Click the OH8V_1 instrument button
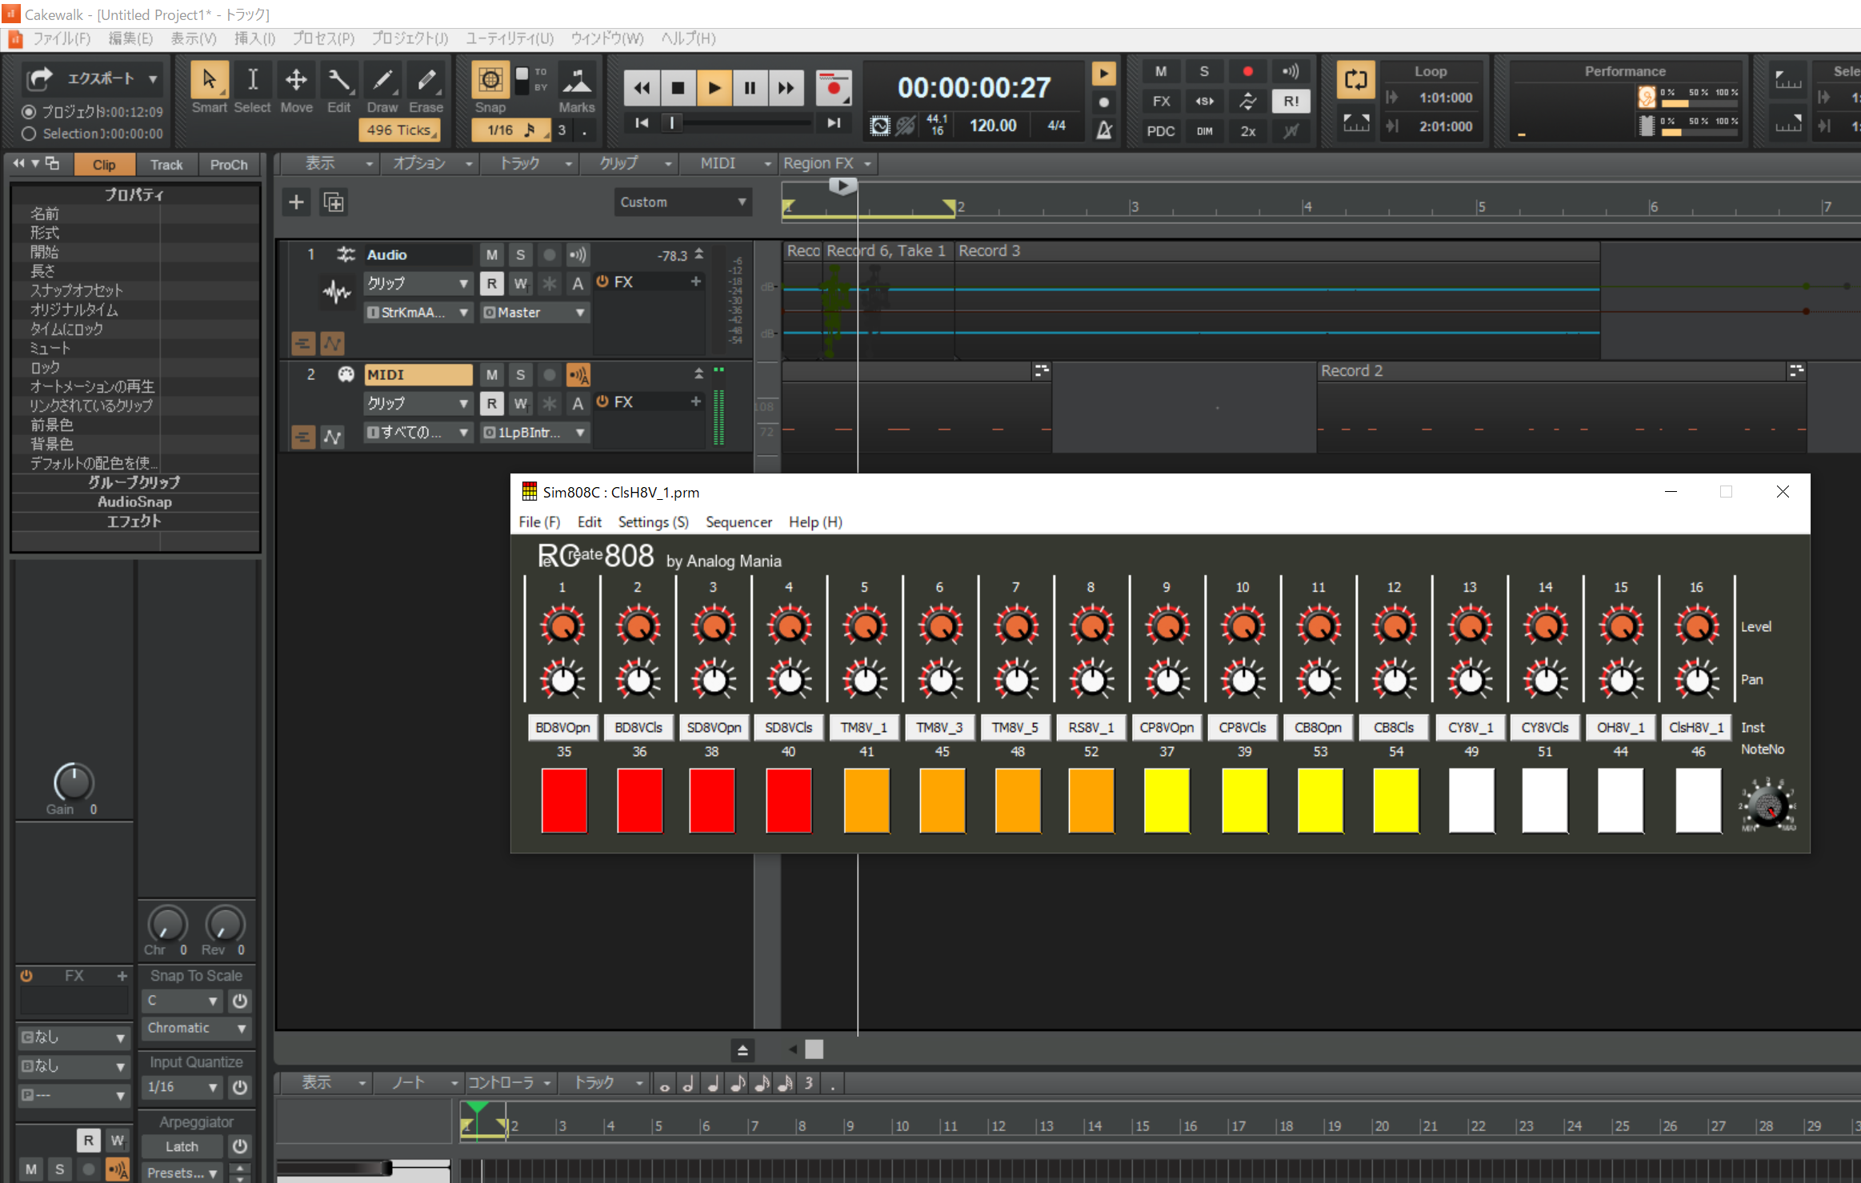Screen dimensions: 1861x1183 click(1620, 728)
